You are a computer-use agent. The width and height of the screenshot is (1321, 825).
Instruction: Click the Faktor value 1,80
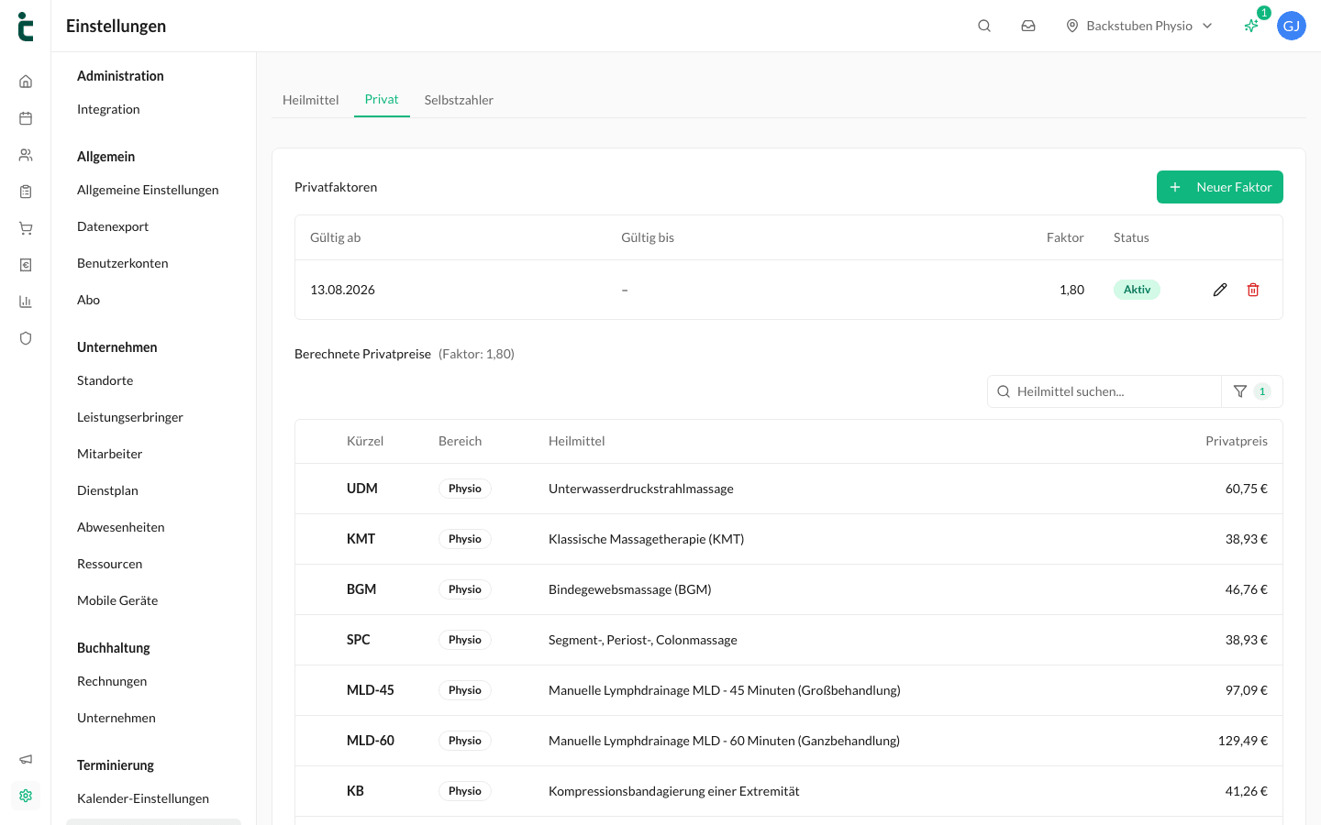pos(1071,290)
